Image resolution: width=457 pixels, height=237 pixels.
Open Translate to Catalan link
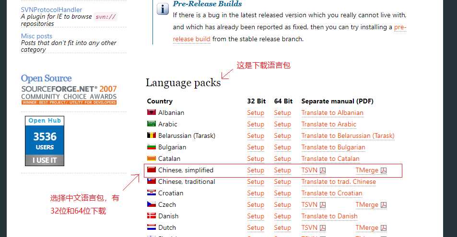tap(330, 158)
